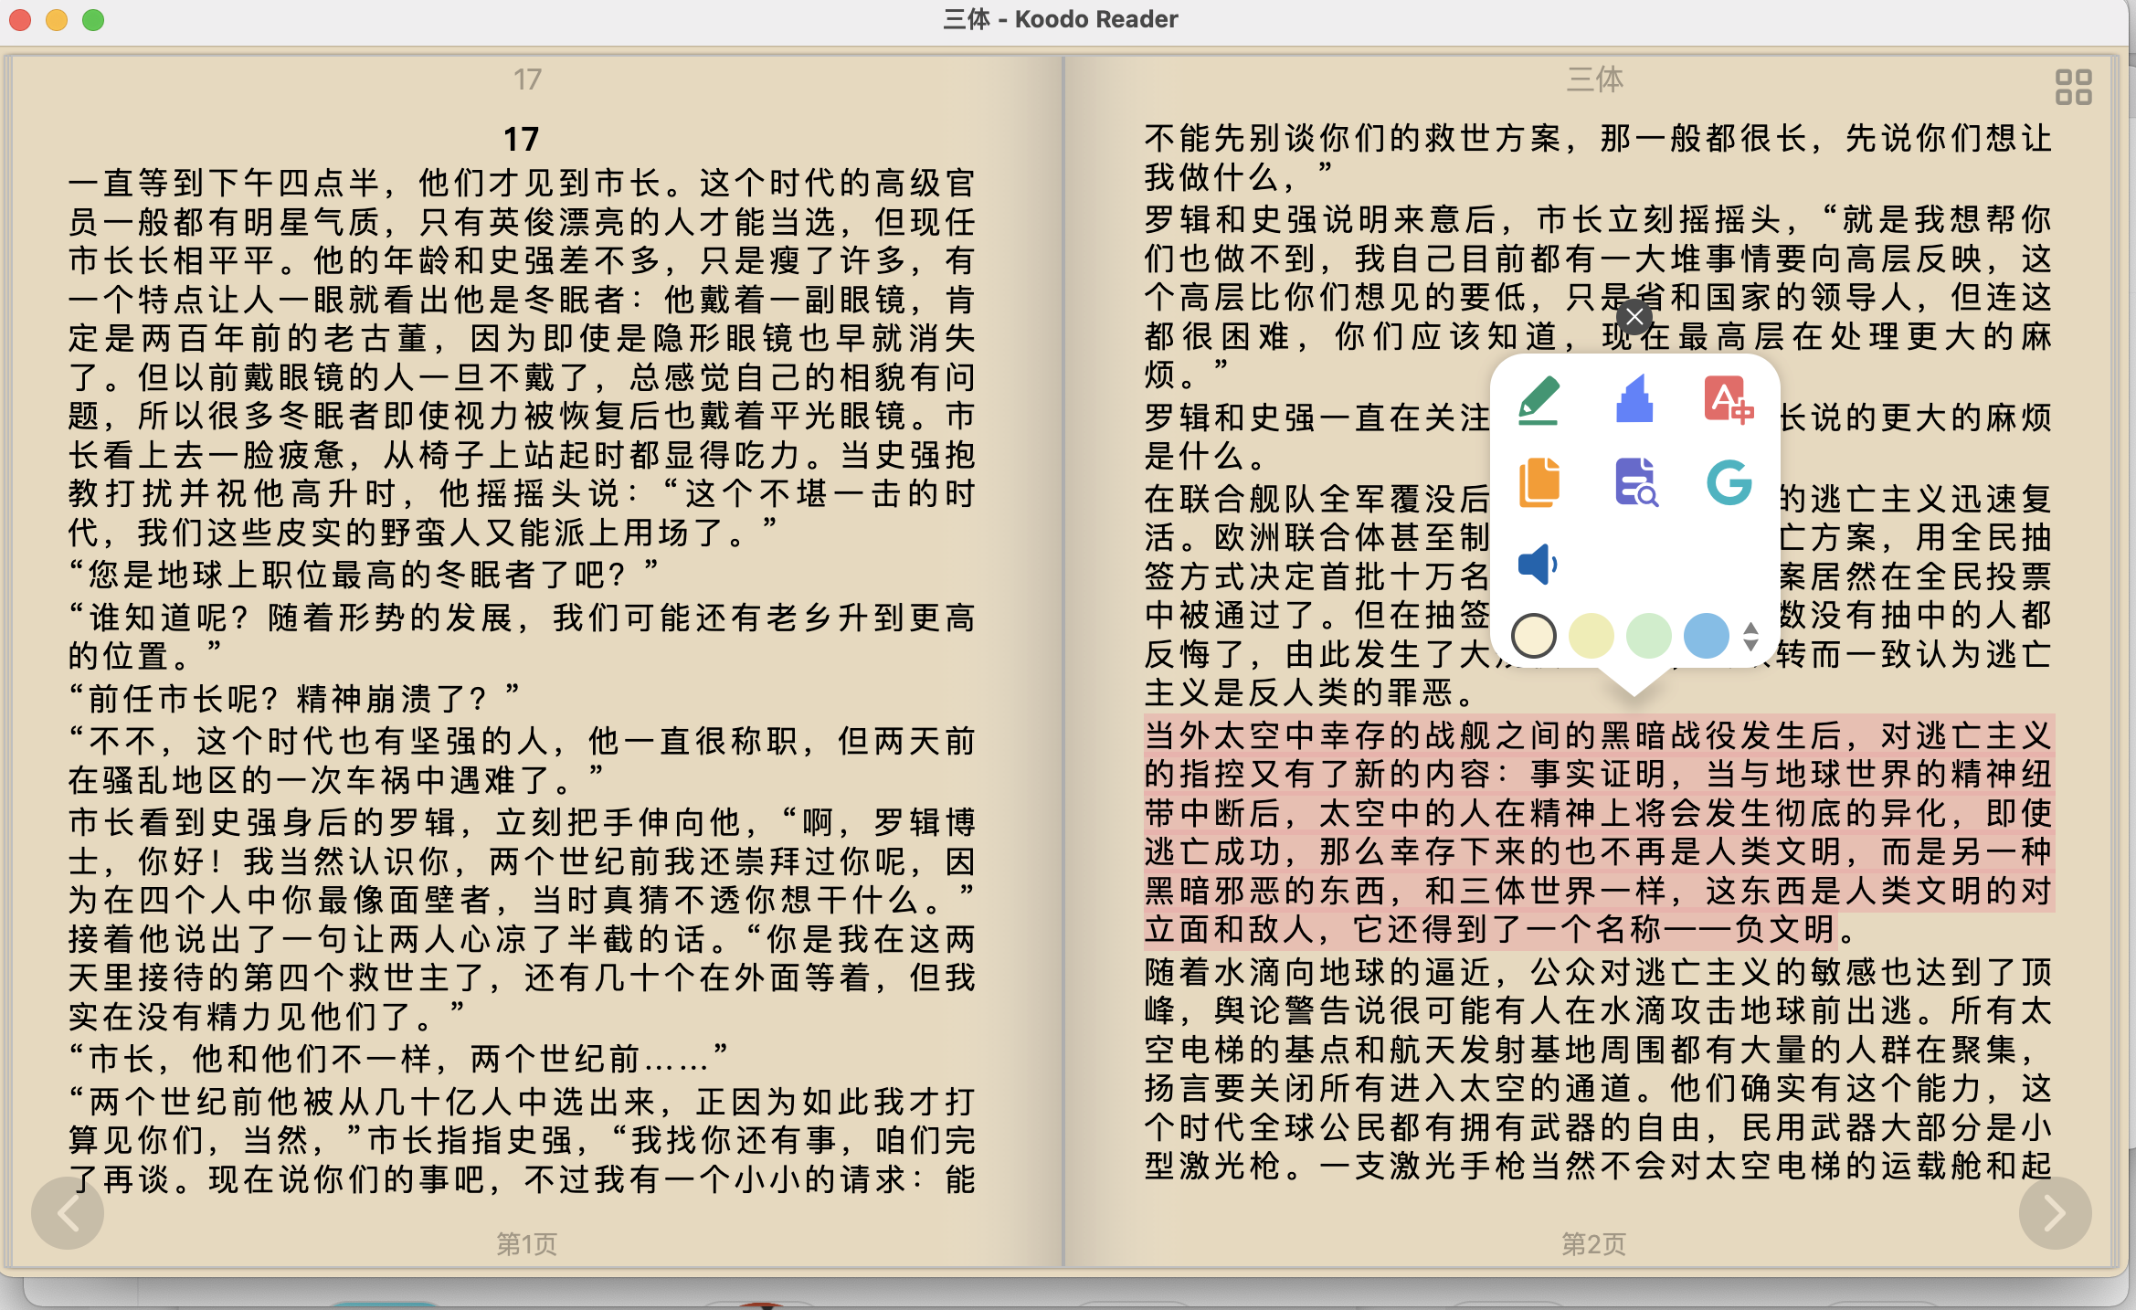This screenshot has height=1310, width=2136.
Task: Click the 三体 book title header
Action: [1595, 79]
